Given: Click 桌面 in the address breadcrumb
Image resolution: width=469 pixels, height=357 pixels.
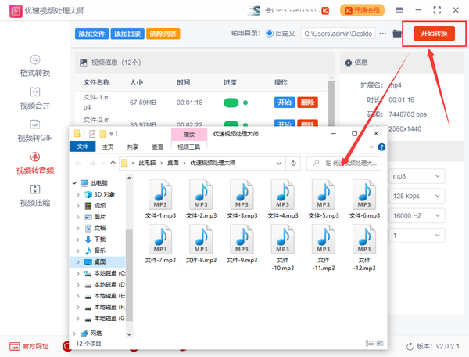Looking at the screenshot, I should tap(173, 163).
